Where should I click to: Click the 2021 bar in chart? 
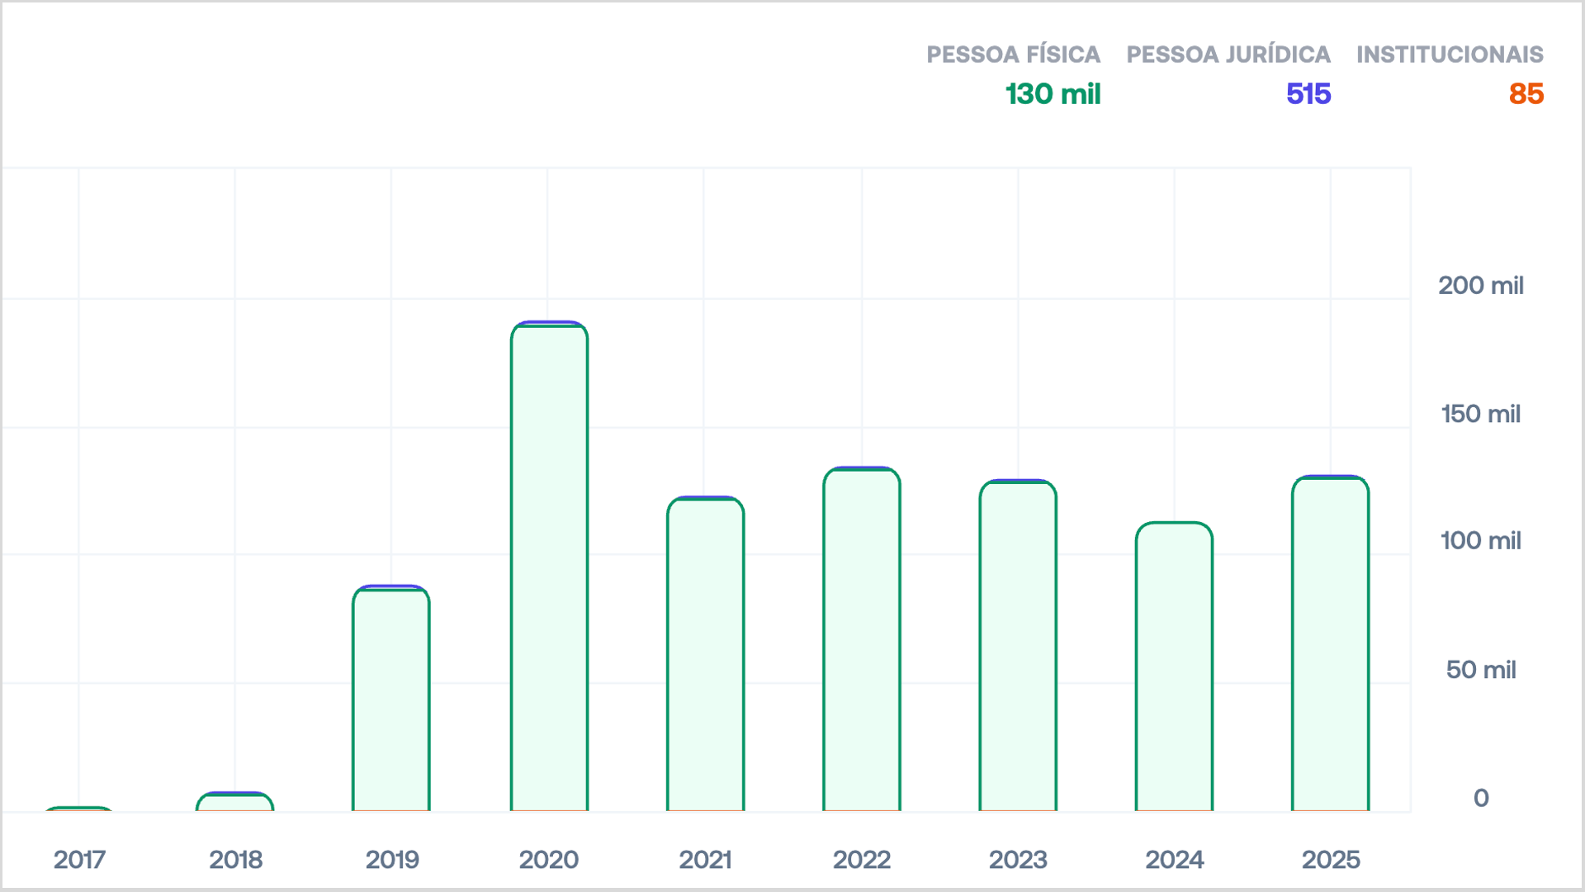tap(705, 654)
